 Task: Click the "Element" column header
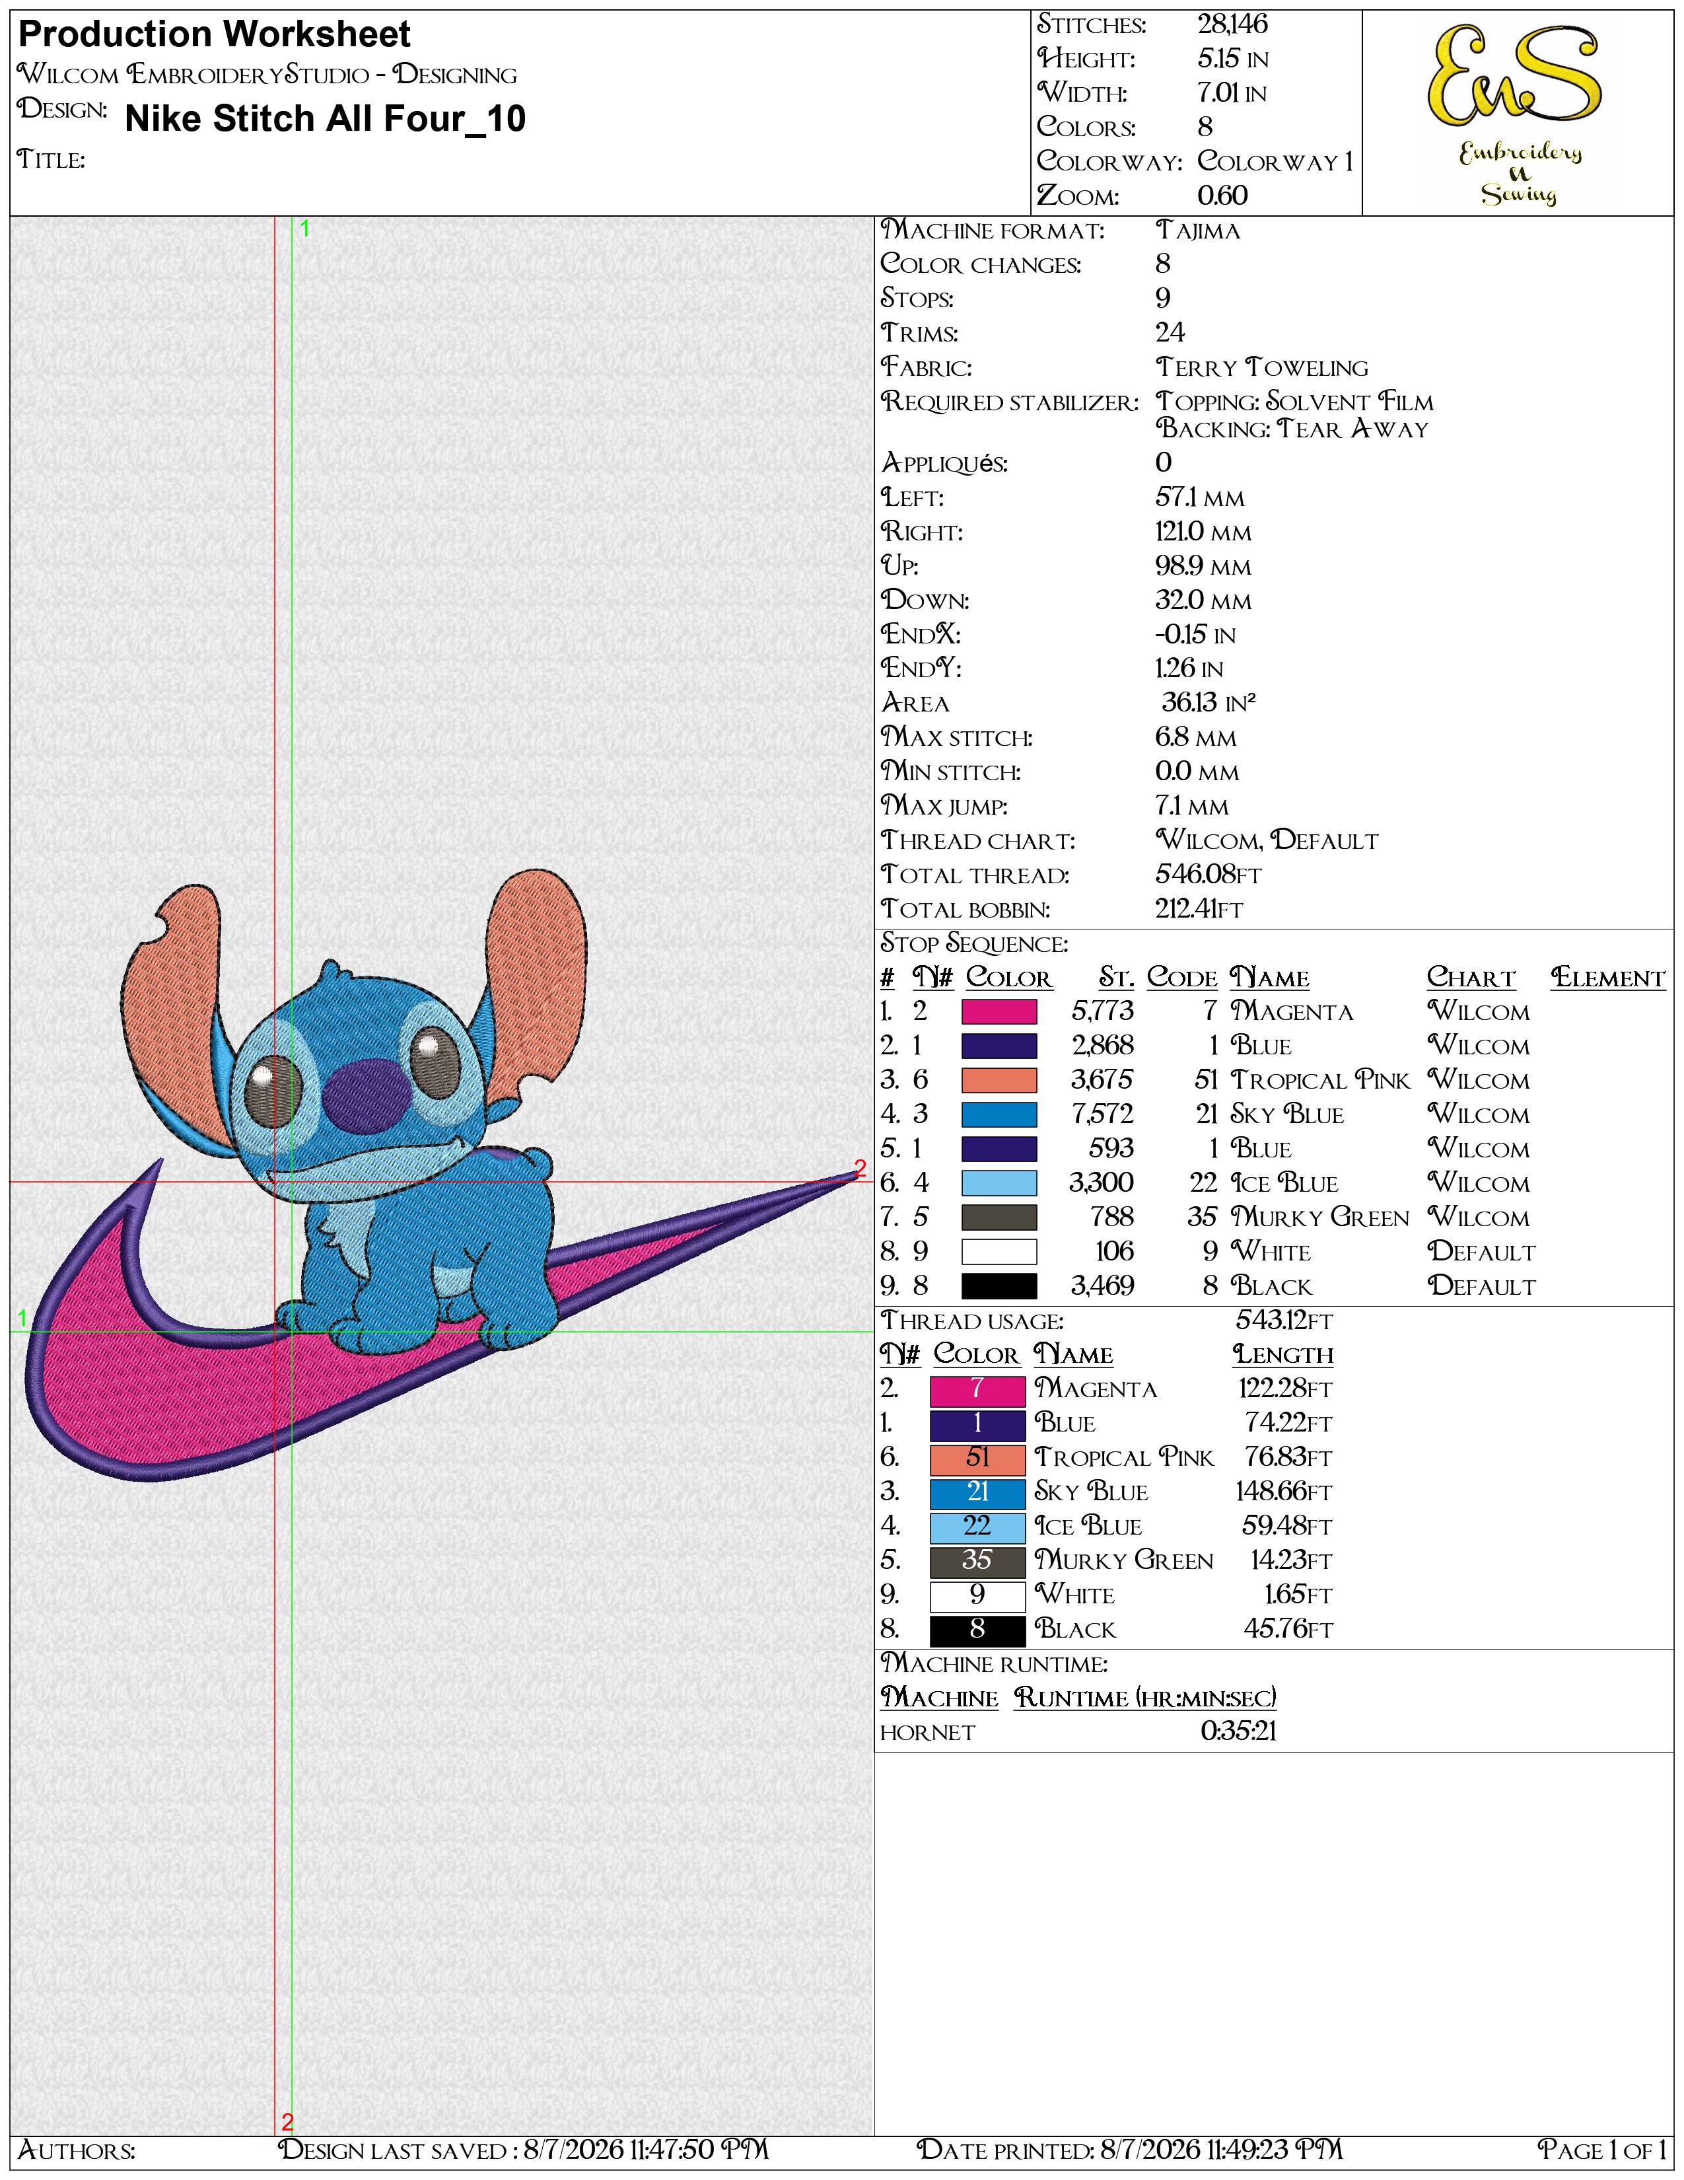coord(1608,977)
